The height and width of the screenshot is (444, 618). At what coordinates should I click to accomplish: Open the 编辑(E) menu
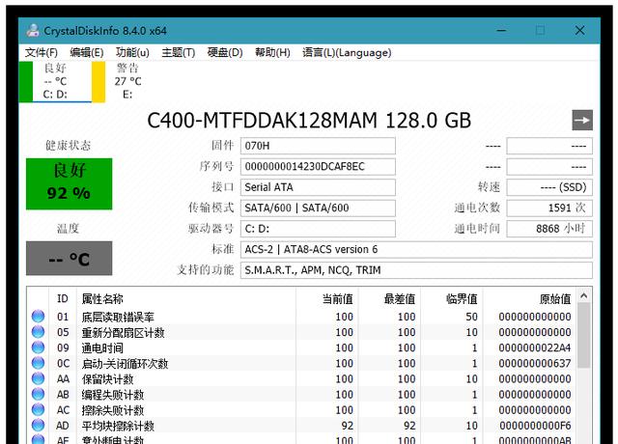[86, 52]
